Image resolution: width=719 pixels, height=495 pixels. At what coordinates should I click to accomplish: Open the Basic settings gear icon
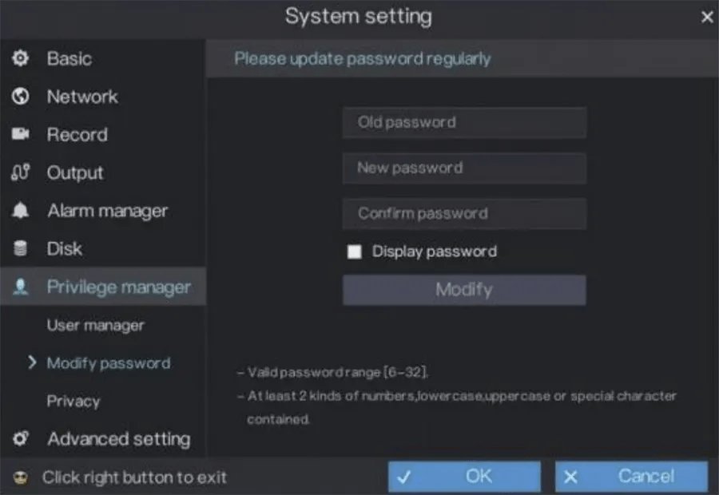[x=22, y=58]
